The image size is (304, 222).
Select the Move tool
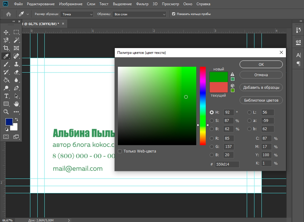click(6, 32)
